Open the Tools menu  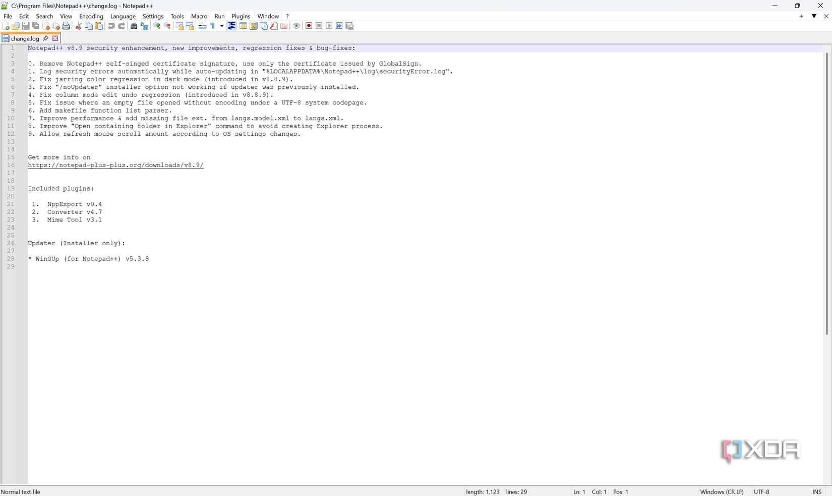[177, 16]
